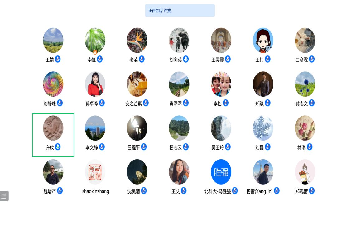356x226 pixels.
Task: Click 蒋卓晔's portrait avatar
Action: coord(95,84)
